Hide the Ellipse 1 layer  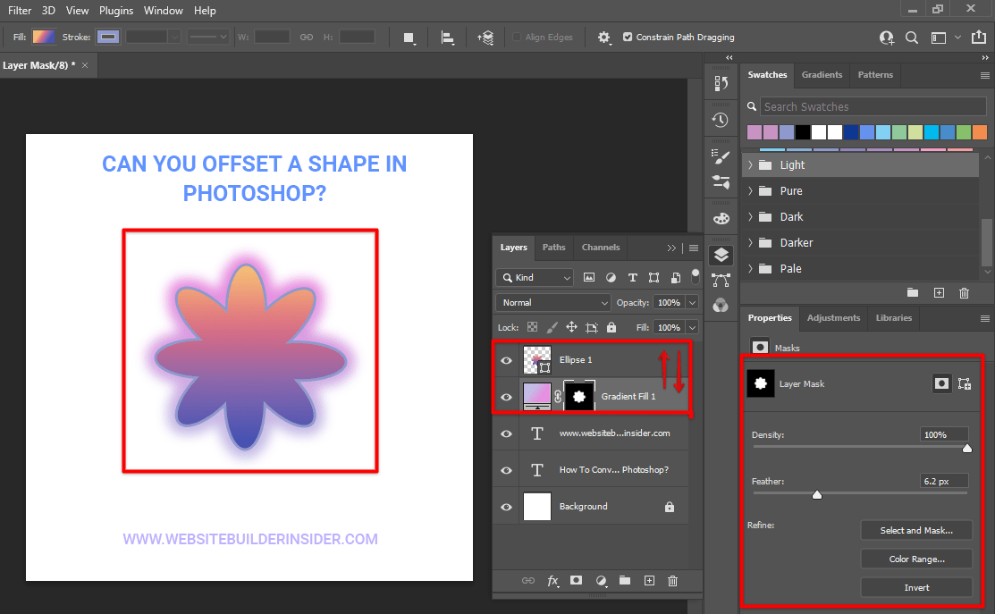pyautogui.click(x=506, y=359)
